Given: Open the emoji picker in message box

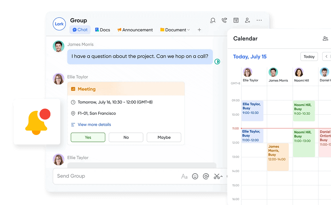Looking at the screenshot, I should click(x=195, y=176).
